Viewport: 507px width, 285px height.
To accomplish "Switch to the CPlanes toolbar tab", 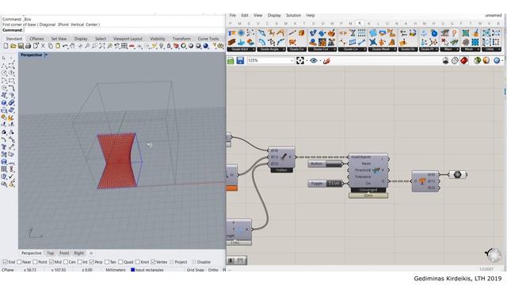I will pos(36,39).
